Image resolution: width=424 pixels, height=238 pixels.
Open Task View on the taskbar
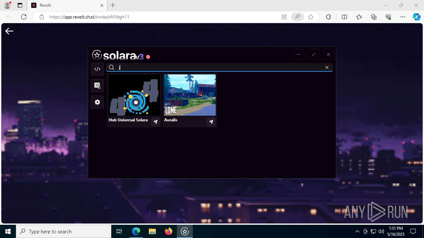(x=119, y=231)
